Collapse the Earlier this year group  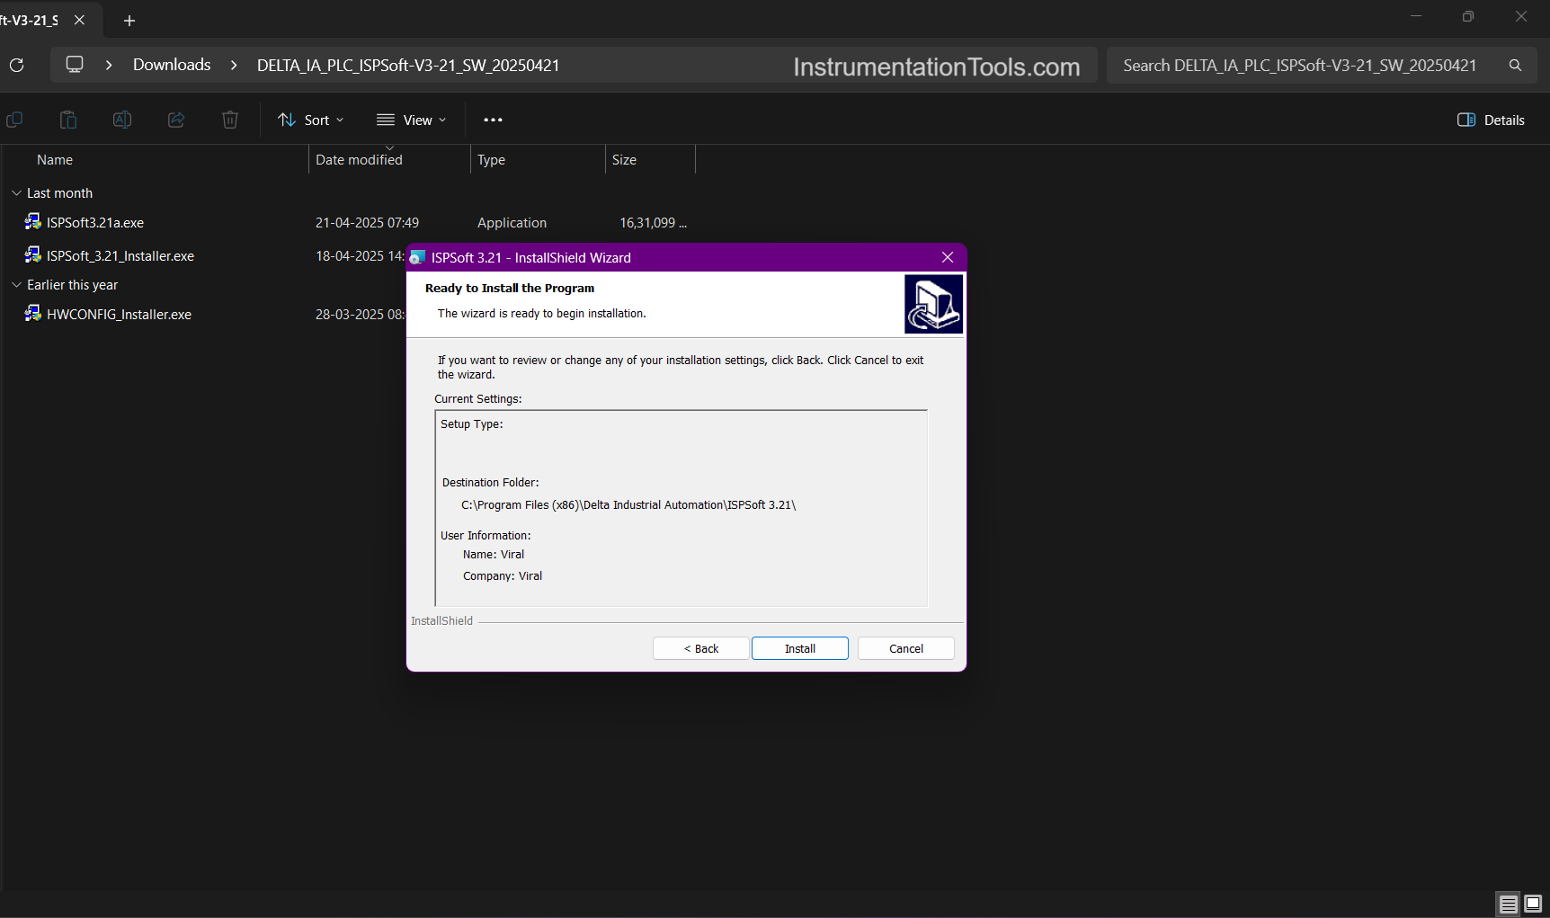point(16,285)
